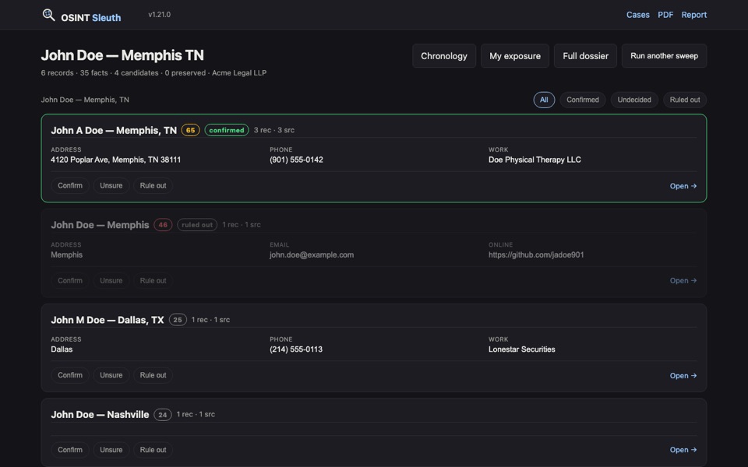Open the John Doe Nashville candidate
Image resolution: width=748 pixels, height=467 pixels.
click(x=683, y=450)
